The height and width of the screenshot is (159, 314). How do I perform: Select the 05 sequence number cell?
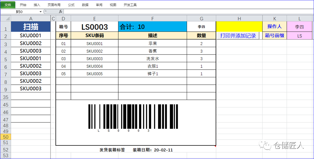click(x=63, y=74)
